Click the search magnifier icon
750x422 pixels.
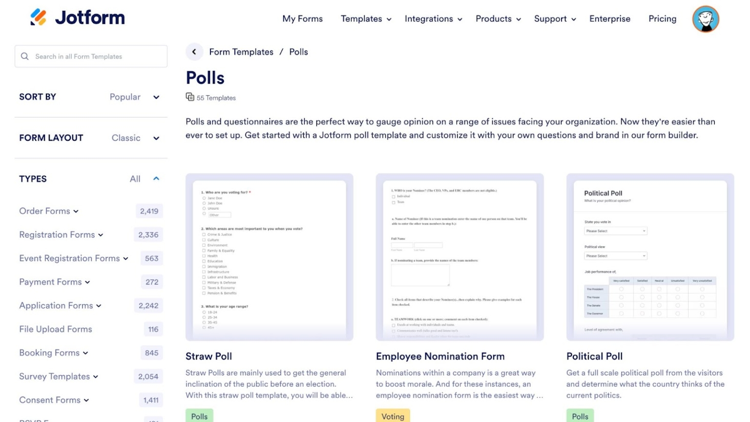pos(24,56)
